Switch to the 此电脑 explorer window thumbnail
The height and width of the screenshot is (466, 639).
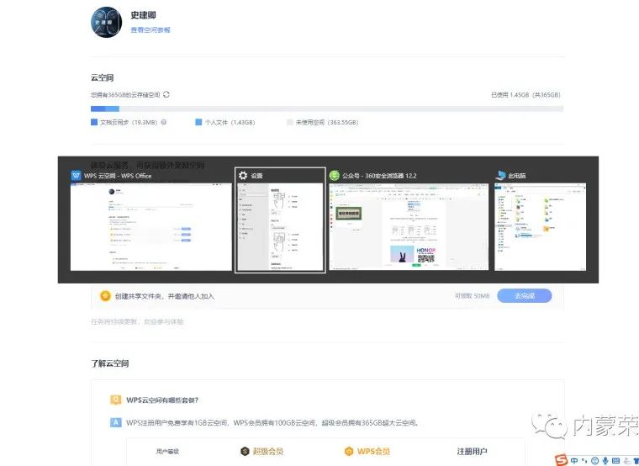(x=541, y=226)
